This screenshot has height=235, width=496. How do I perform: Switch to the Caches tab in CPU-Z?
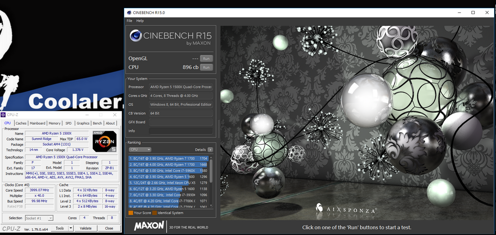coord(21,123)
